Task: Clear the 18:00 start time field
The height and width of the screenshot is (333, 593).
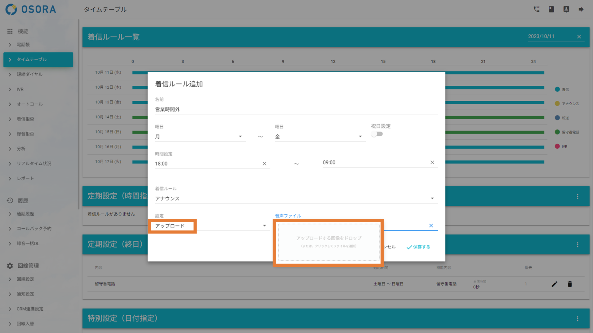Action: (264, 164)
